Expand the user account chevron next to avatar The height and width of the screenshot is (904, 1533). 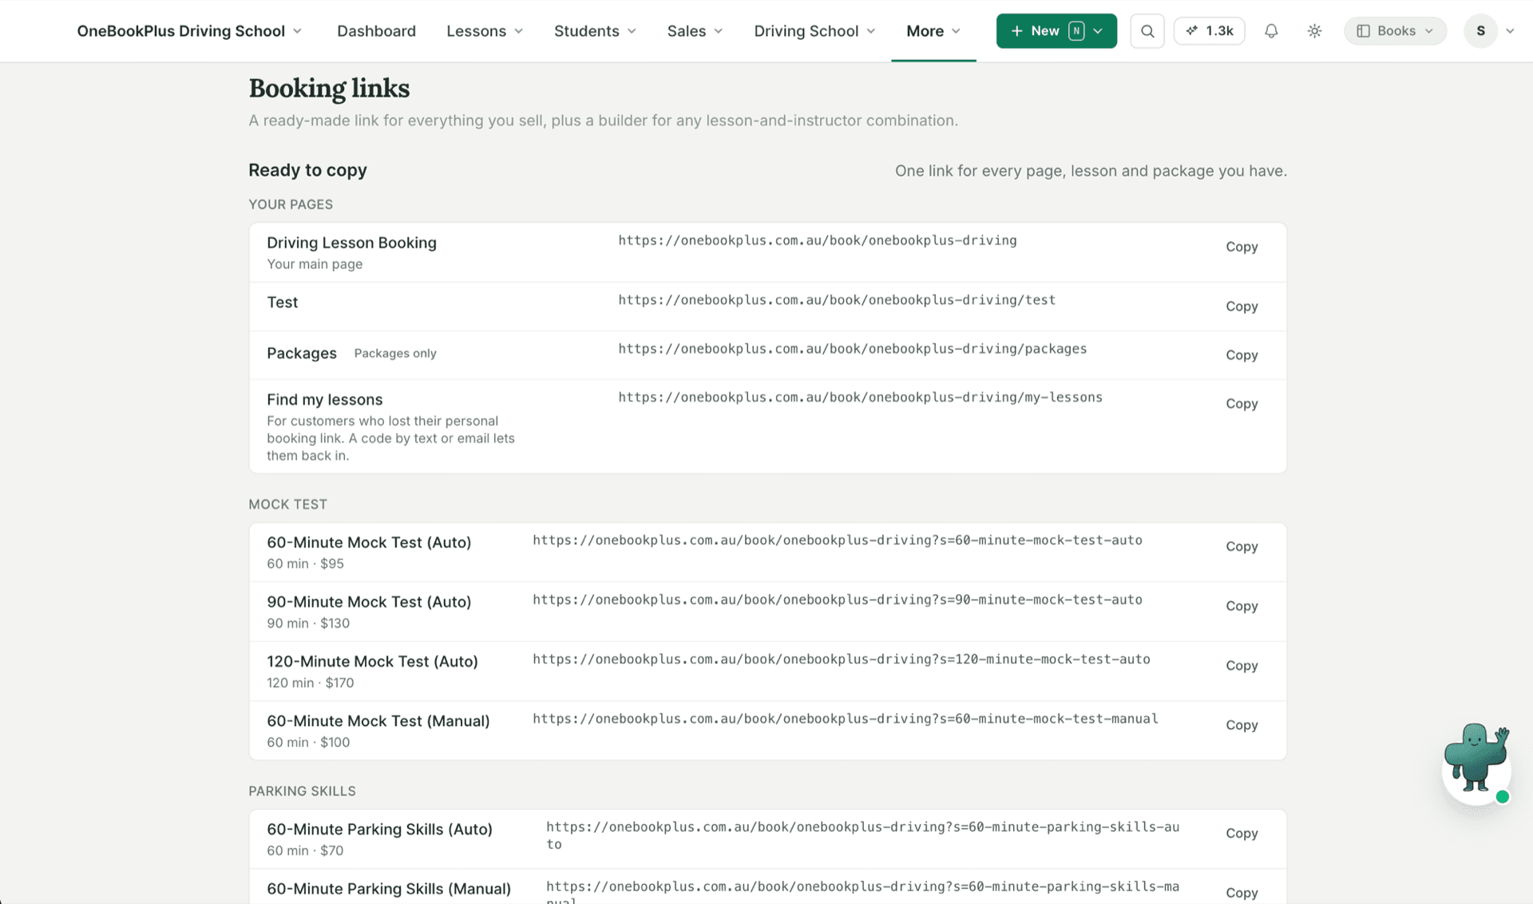tap(1510, 31)
